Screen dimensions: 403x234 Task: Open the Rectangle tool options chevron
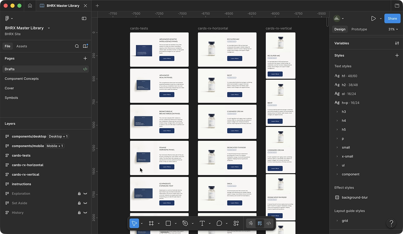tap(176, 223)
